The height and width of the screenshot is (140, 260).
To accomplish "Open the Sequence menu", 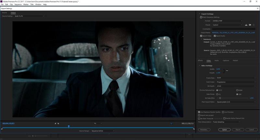I will (18, 5).
